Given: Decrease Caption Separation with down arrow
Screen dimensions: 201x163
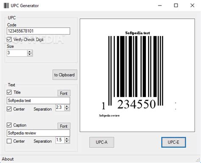Looking at the screenshot, I should coord(67,142).
